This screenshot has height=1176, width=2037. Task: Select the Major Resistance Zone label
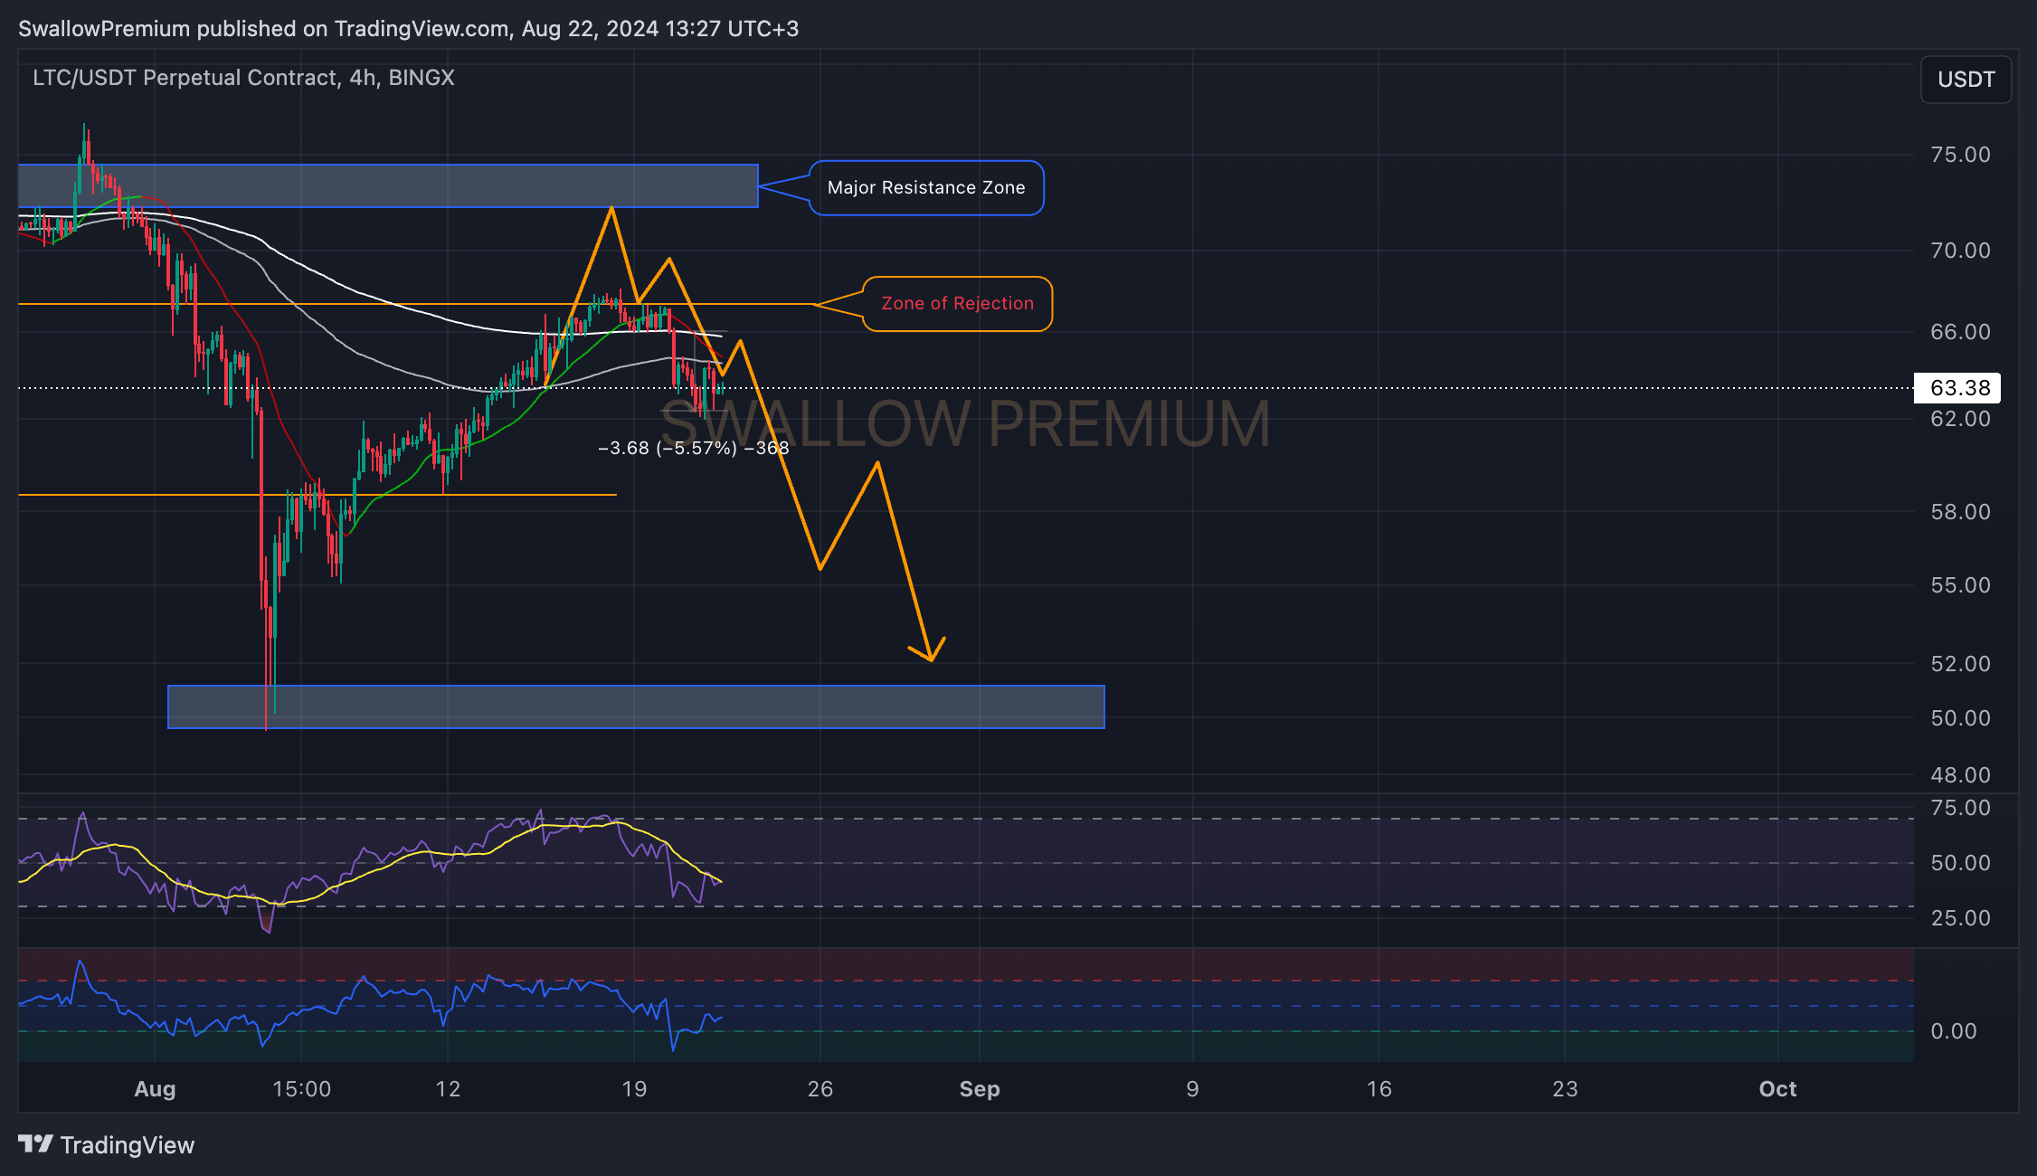click(926, 188)
